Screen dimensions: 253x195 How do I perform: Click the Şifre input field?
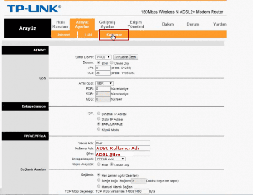(x=123, y=154)
